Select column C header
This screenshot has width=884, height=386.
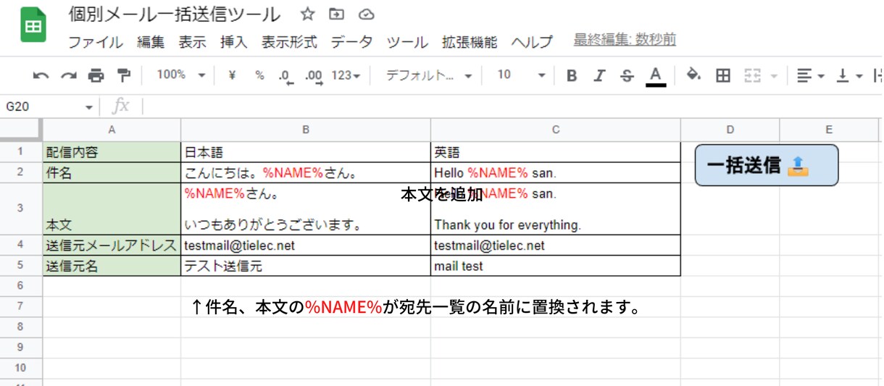tap(556, 130)
